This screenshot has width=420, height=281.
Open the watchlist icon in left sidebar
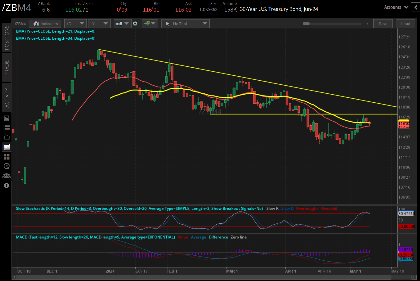pyautogui.click(x=7, y=127)
